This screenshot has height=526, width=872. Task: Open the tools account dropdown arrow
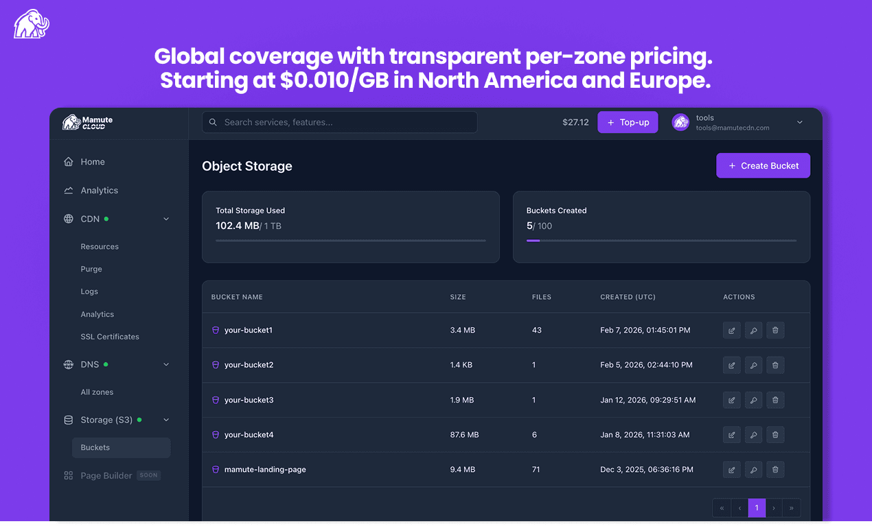click(x=799, y=121)
